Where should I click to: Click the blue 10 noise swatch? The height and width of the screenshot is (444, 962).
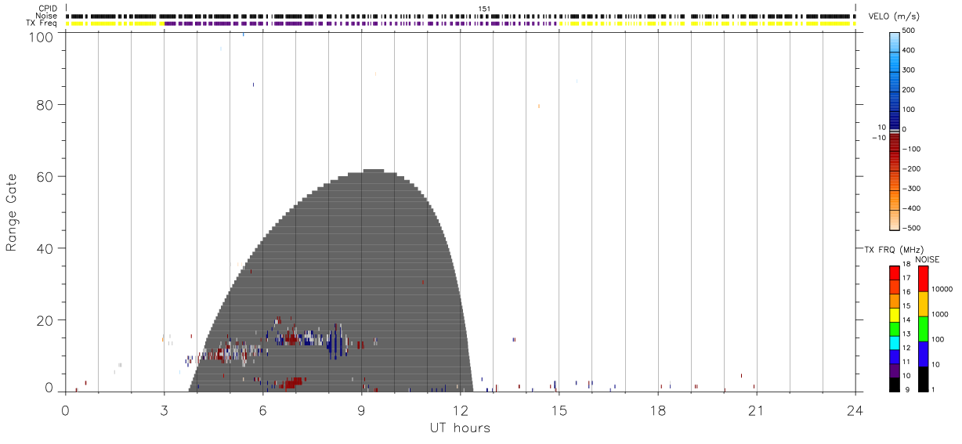click(x=923, y=354)
